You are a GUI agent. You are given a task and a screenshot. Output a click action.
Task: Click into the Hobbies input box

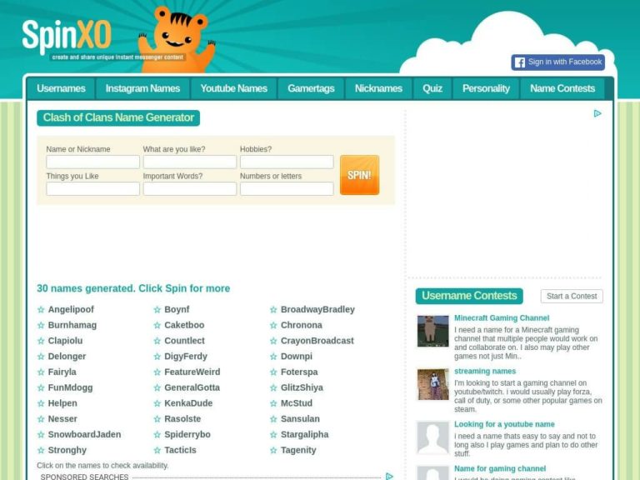(x=287, y=162)
